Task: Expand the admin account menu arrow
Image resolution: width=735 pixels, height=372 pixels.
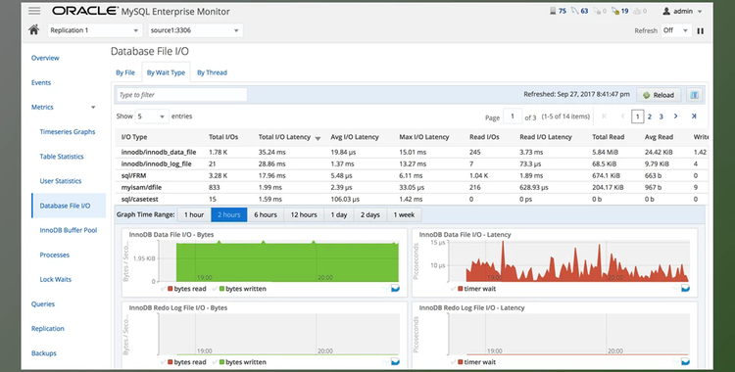Action: 700,11
